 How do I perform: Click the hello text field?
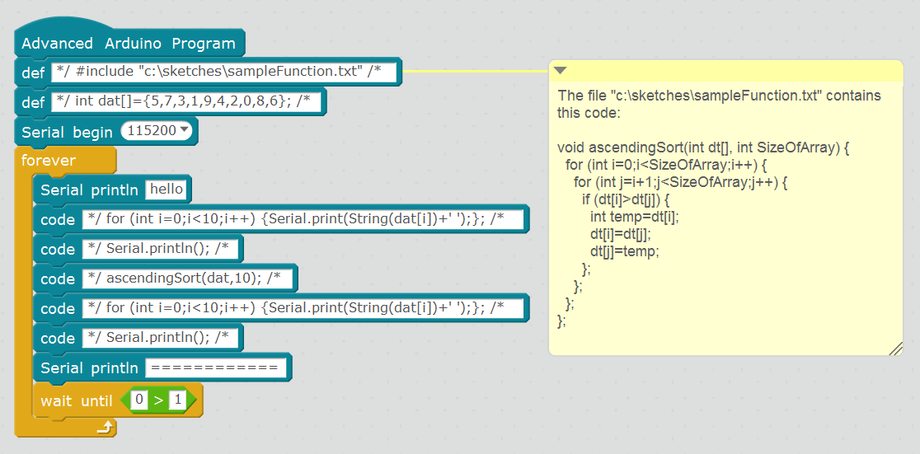(167, 190)
